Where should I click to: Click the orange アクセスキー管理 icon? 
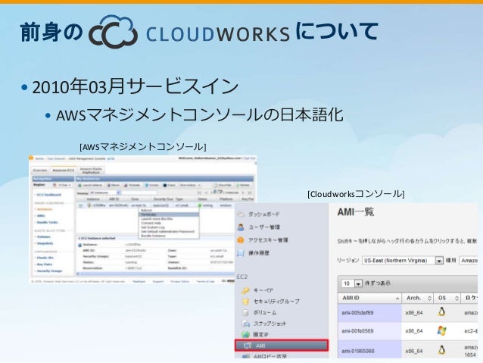(241, 240)
